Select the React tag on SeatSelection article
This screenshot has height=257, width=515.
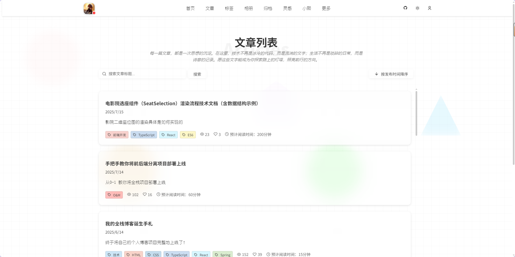[x=168, y=135]
